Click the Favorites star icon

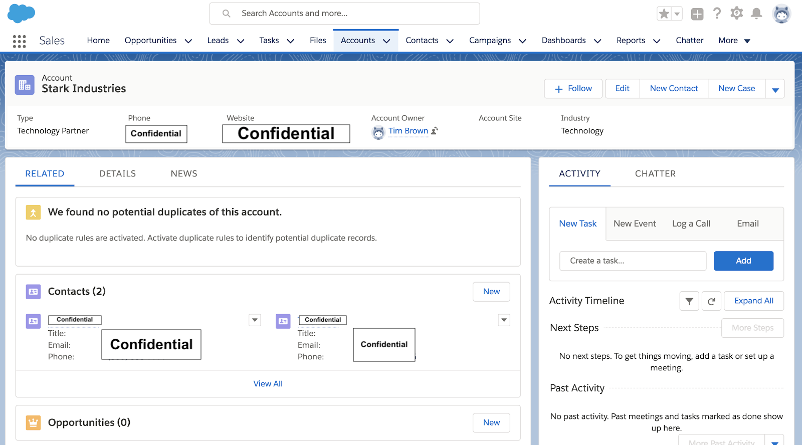click(x=664, y=14)
